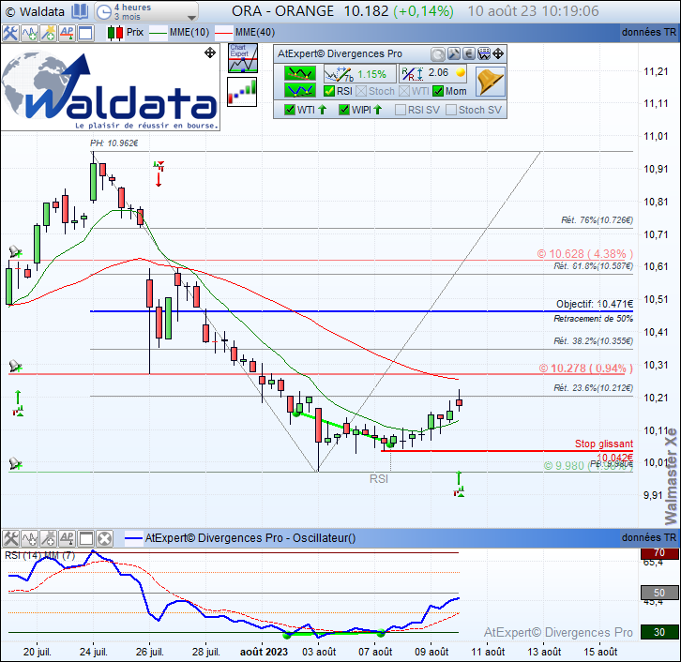Click the alert bell marker near 10.628 level
Viewport: 681px width, 662px height.
click(15, 252)
